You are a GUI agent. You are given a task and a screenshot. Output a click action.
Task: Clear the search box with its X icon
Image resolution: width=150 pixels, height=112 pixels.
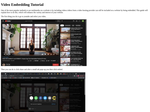tap(56, 21)
